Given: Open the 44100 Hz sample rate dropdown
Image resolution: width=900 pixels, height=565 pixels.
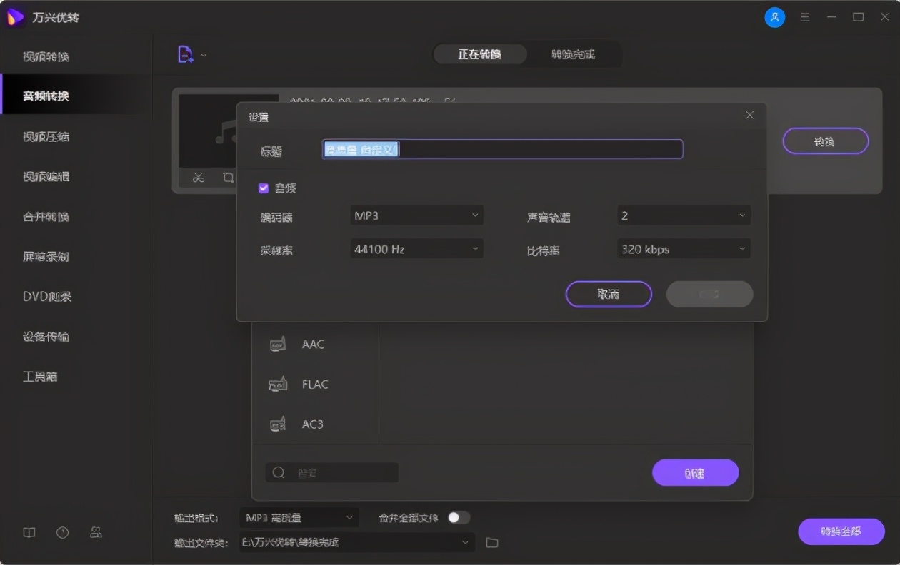Looking at the screenshot, I should click(416, 249).
